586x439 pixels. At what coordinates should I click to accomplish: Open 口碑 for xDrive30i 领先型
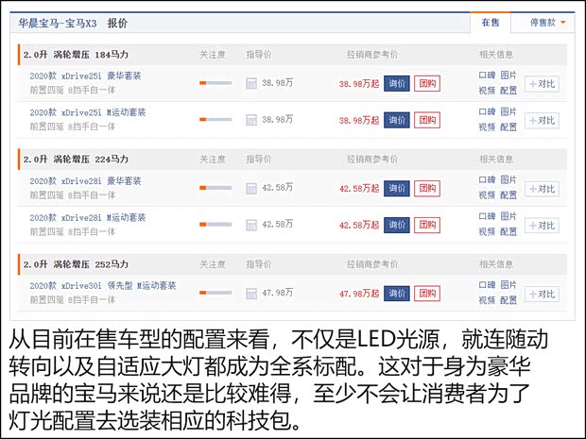coord(487,285)
